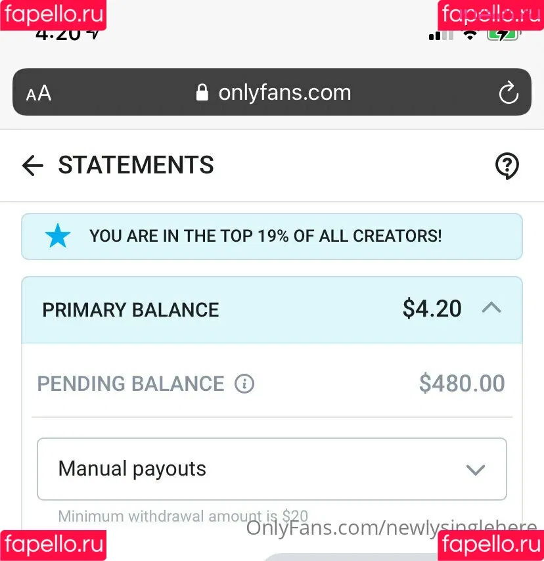Tap the $4.20 primary balance amount
The height and width of the screenshot is (561, 544).
coord(432,308)
